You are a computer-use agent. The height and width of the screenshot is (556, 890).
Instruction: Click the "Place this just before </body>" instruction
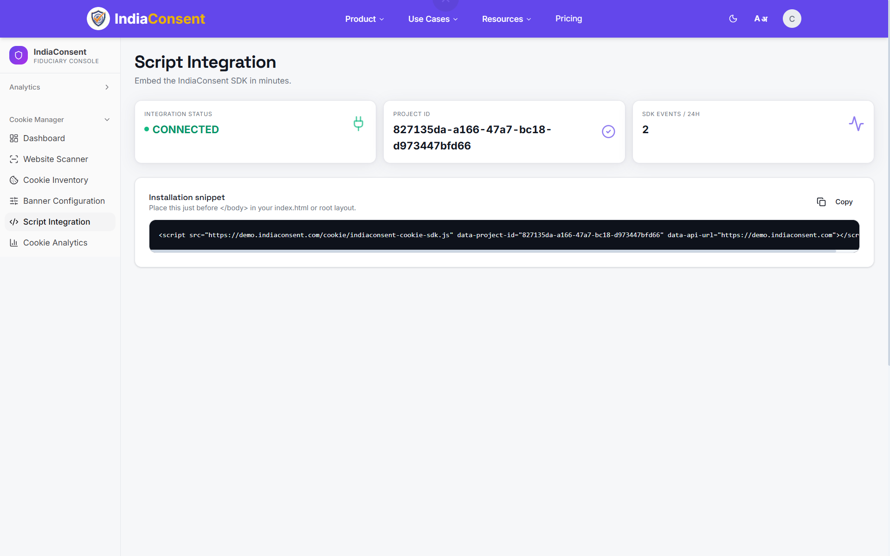252,208
